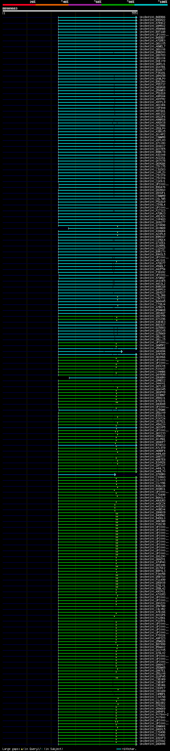Select hit UniRef100_Q4DKH8
Image resolution: width=170 pixels, height=751 pixels.
click(152, 744)
